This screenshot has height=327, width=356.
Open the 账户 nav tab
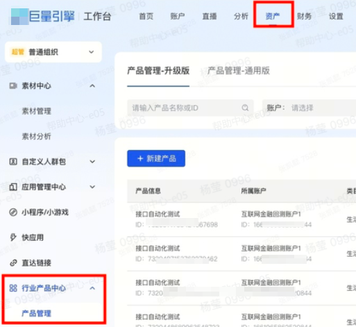click(x=178, y=17)
